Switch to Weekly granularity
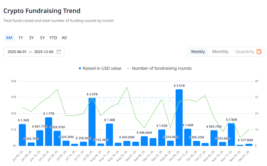 tap(198, 52)
